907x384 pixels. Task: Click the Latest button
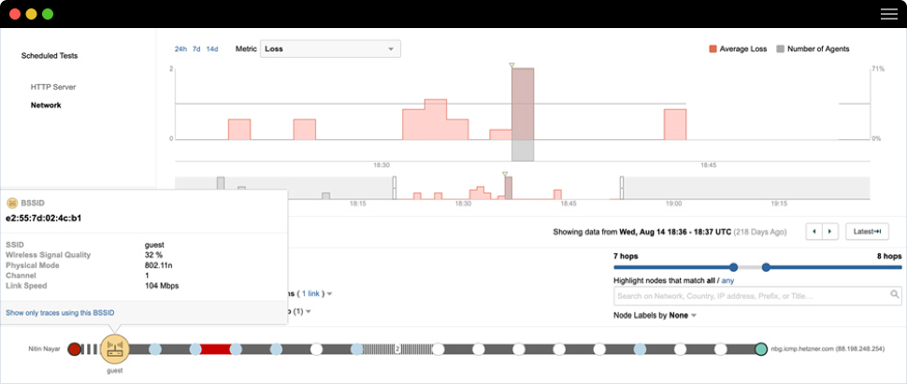click(x=866, y=231)
